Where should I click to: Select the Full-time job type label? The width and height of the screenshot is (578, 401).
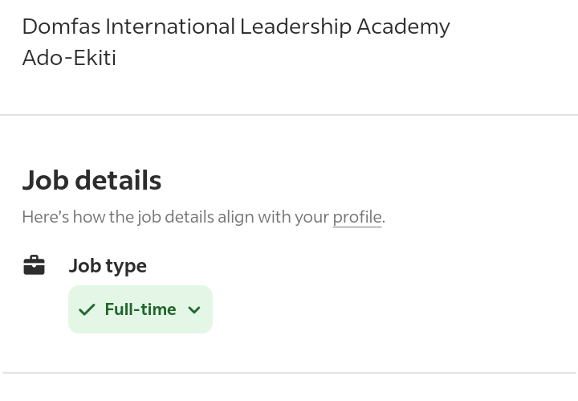coord(140,309)
